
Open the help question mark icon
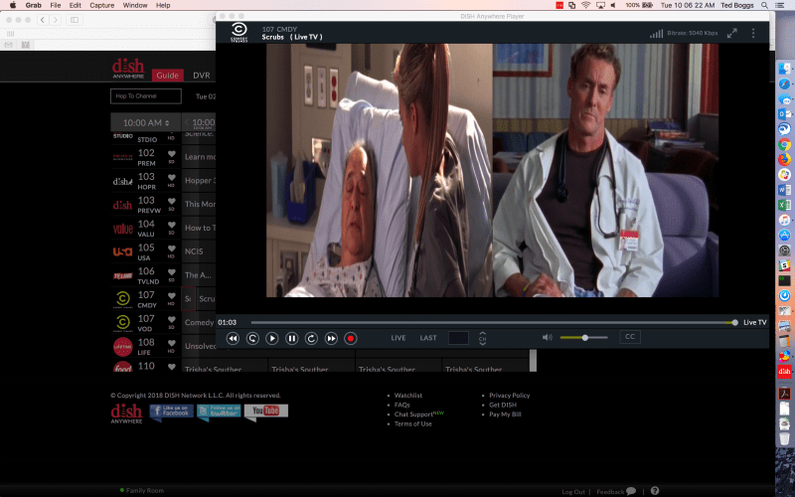tap(655, 490)
